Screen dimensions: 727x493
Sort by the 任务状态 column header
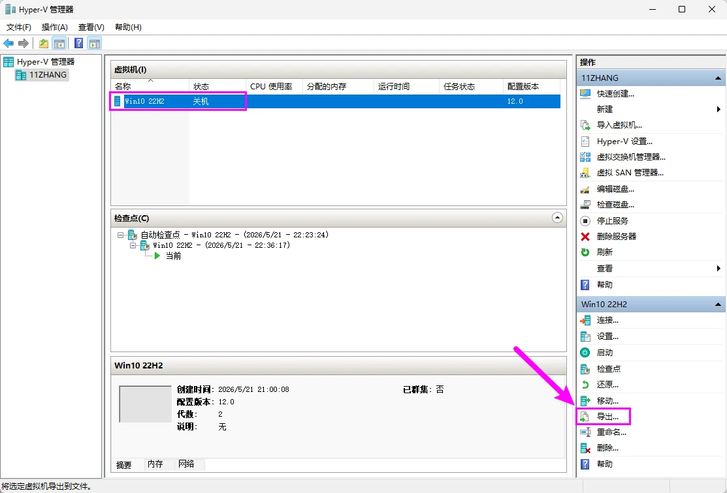471,87
